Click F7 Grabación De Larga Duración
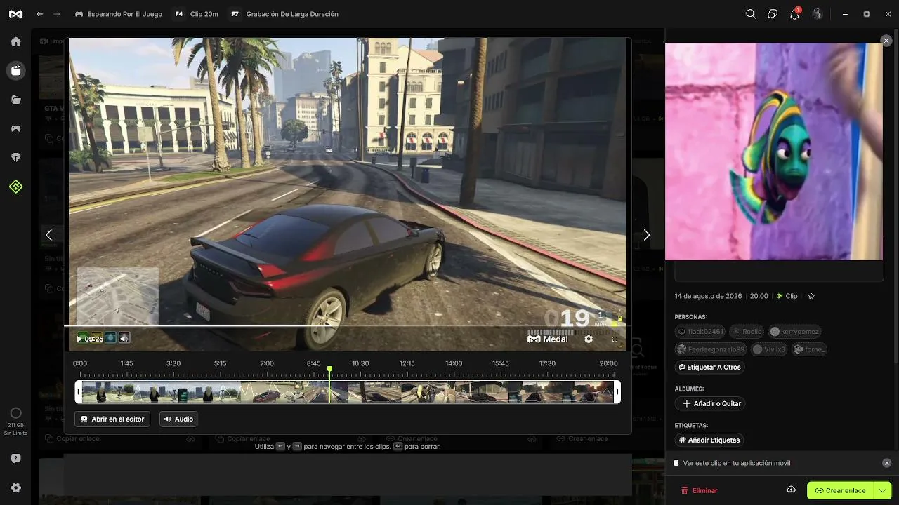The image size is (899, 505). (x=284, y=14)
